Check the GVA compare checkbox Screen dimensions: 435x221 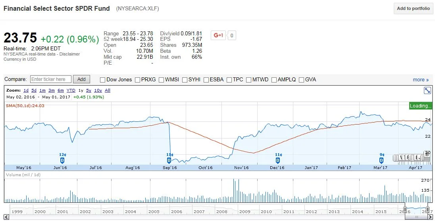[x=301, y=80]
